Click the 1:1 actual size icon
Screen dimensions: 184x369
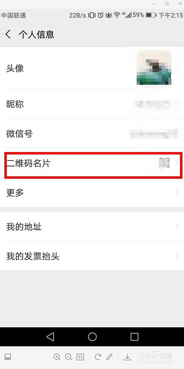pos(80,357)
